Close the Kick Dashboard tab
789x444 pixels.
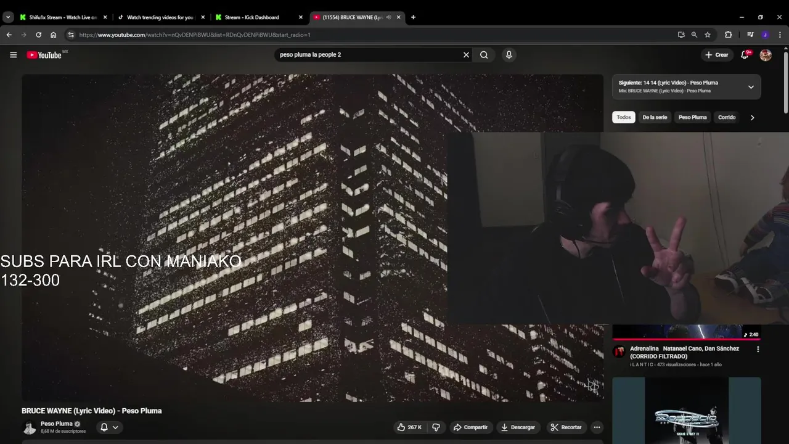click(301, 17)
